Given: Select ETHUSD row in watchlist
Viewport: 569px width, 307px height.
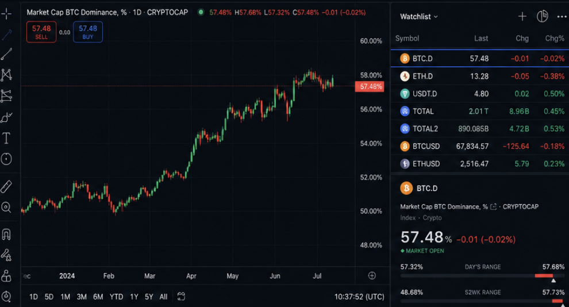Looking at the screenshot, I should [x=480, y=164].
